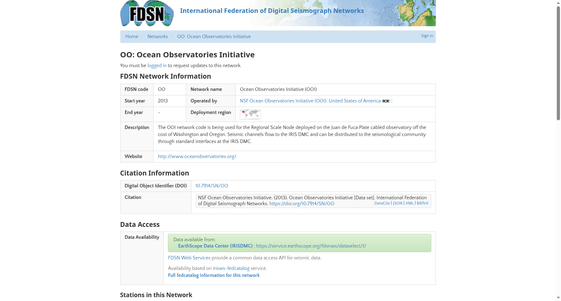Click the Sign in link

427,36
